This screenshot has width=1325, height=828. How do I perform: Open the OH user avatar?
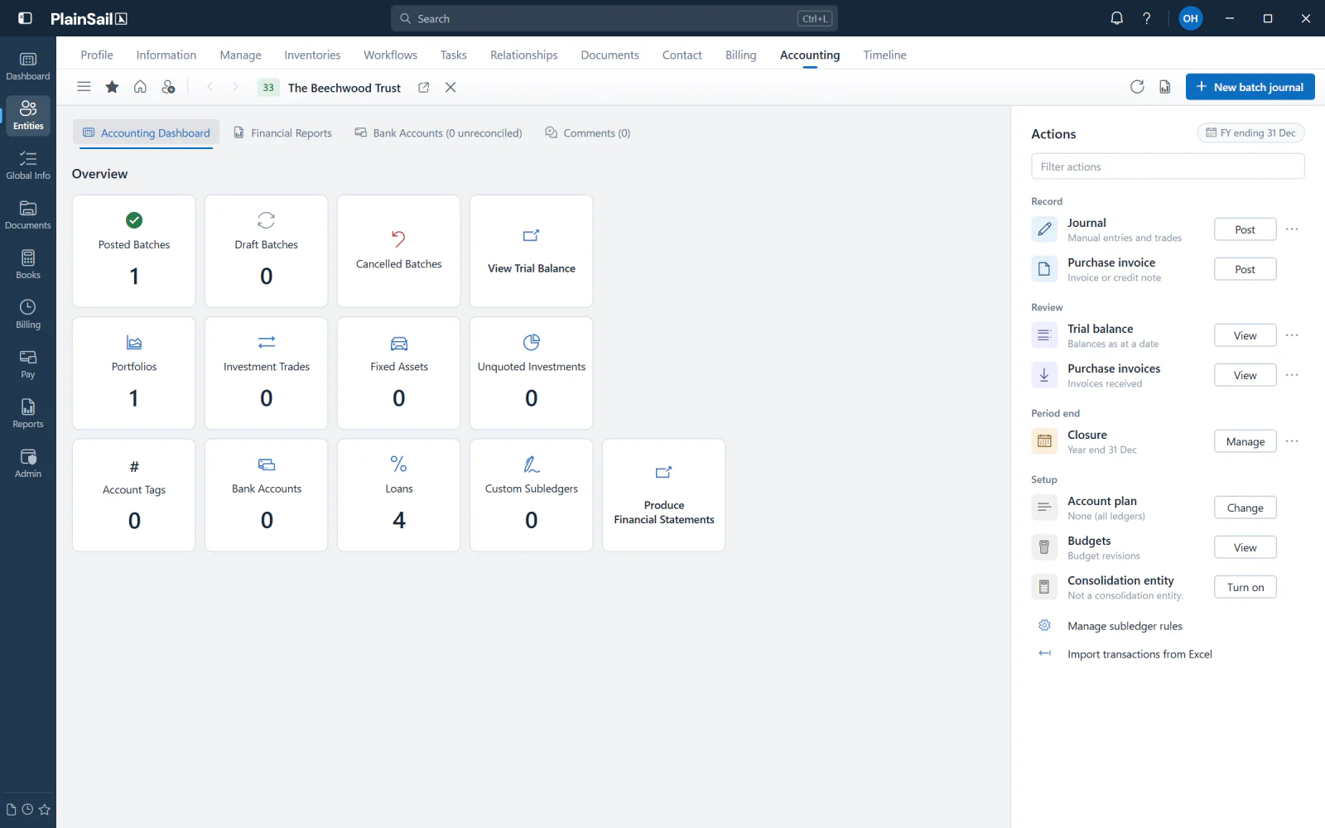pos(1190,18)
